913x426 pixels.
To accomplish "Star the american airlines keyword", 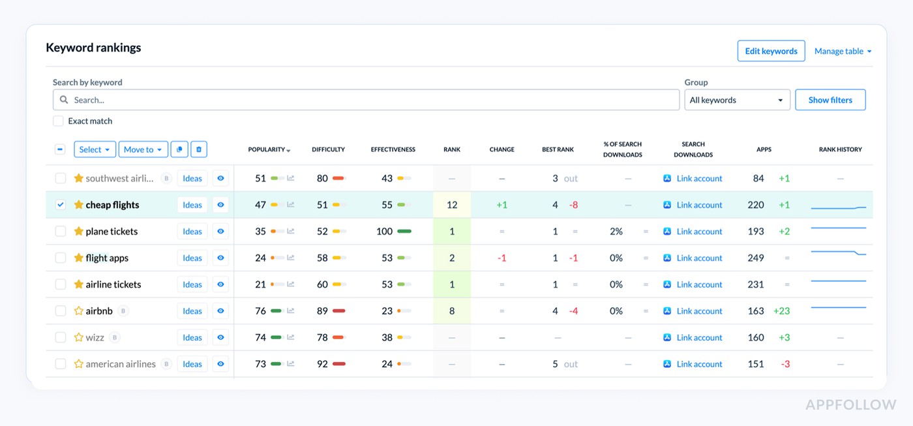I will 79,364.
